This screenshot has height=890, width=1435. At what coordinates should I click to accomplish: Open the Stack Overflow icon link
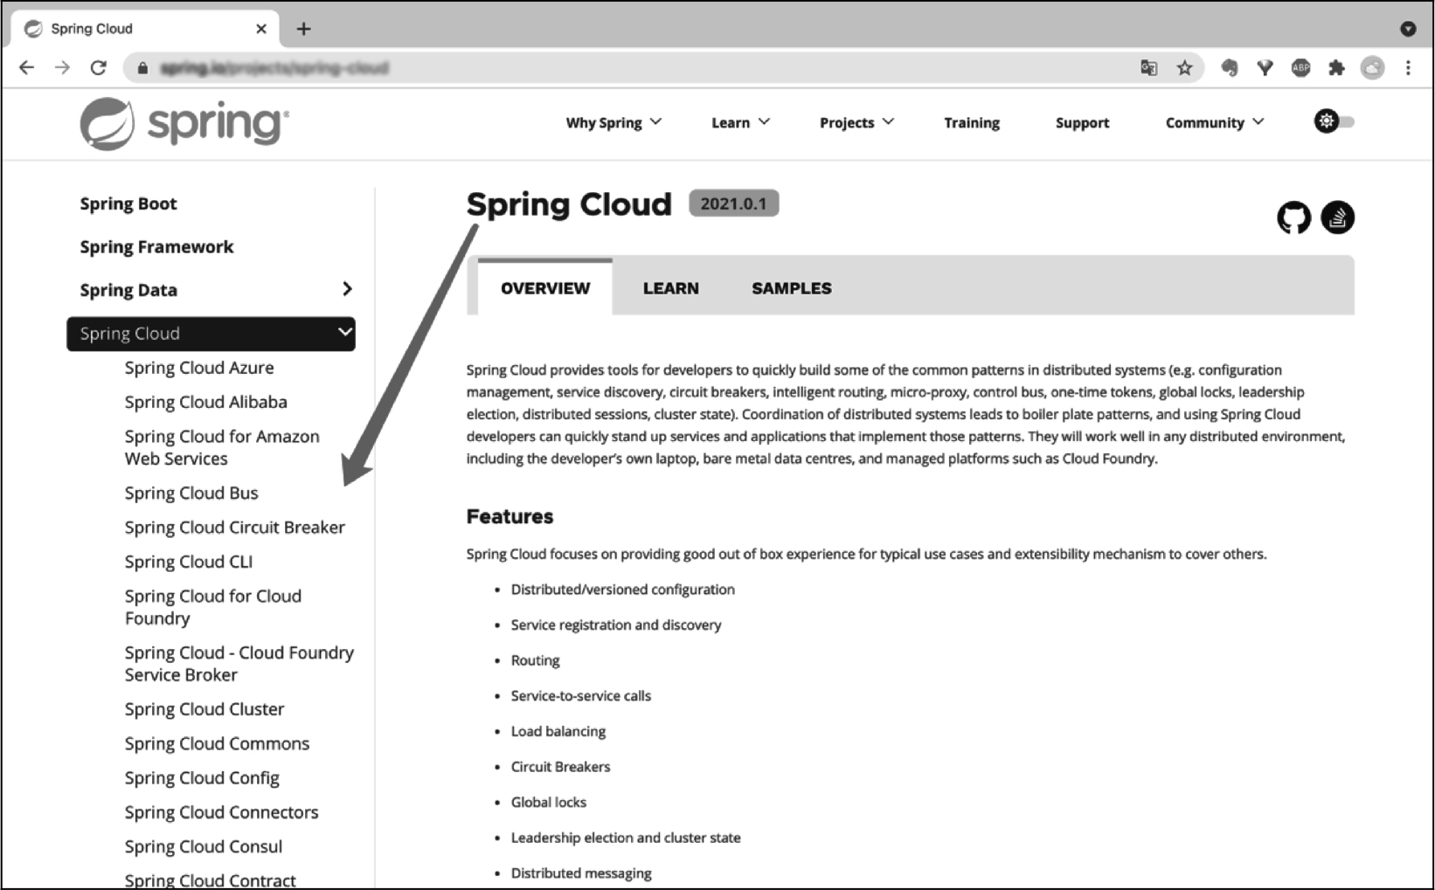[1337, 217]
